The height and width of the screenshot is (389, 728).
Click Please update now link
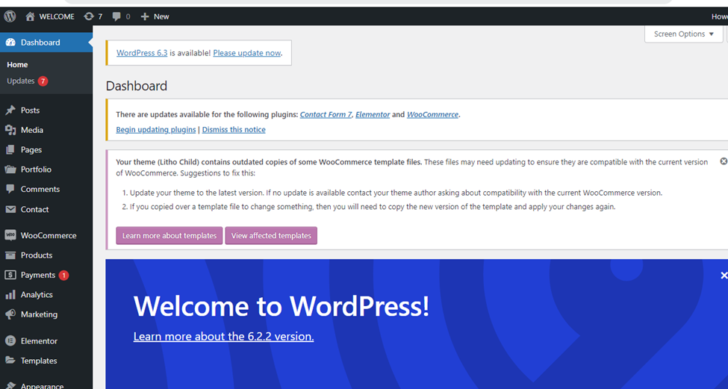click(247, 53)
